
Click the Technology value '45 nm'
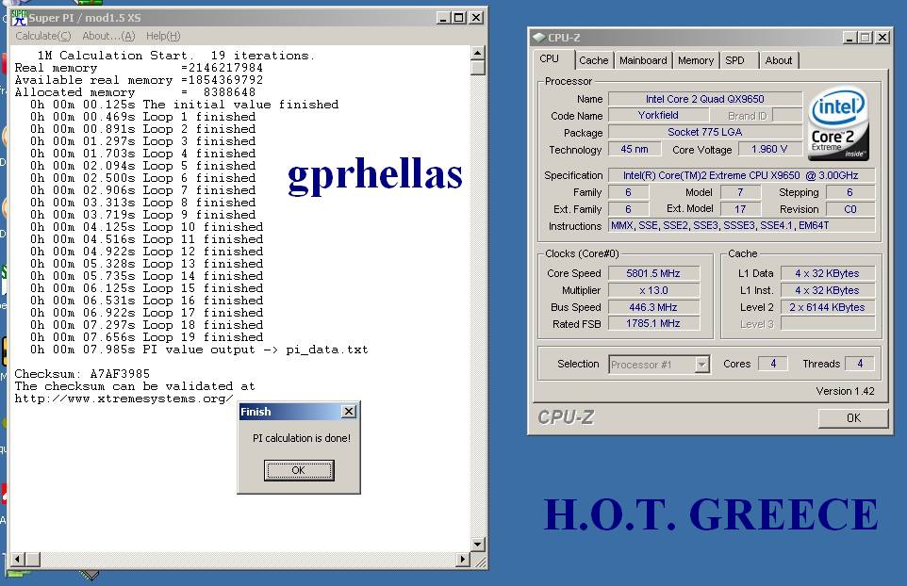[x=634, y=150]
